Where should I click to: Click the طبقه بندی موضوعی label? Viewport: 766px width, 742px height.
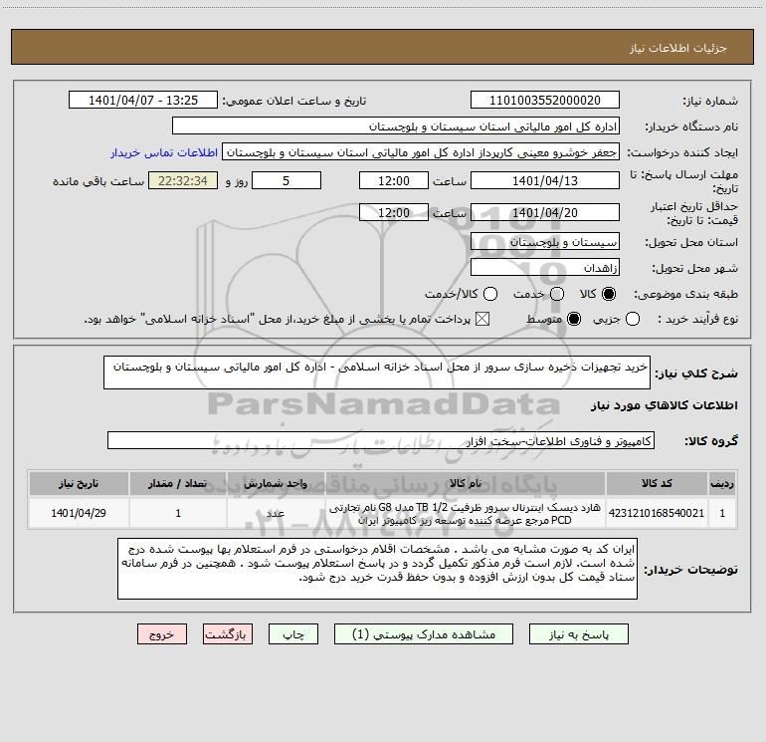coord(685,294)
